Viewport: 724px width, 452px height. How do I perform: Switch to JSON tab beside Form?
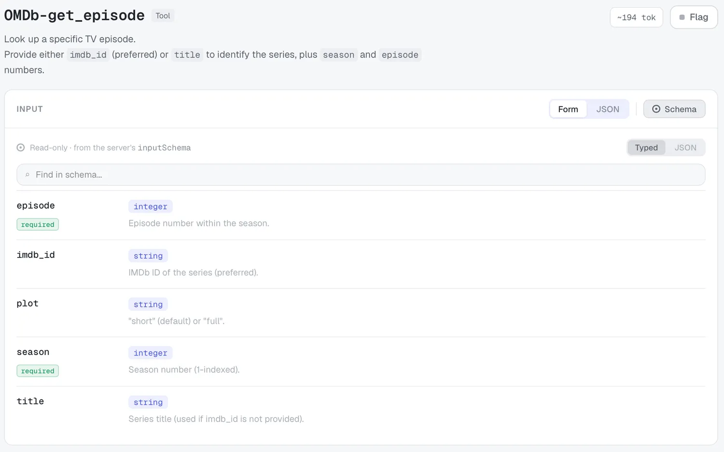(607, 109)
